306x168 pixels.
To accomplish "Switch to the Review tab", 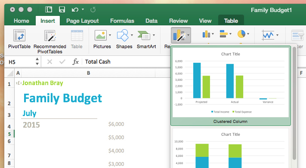I will click(178, 21).
